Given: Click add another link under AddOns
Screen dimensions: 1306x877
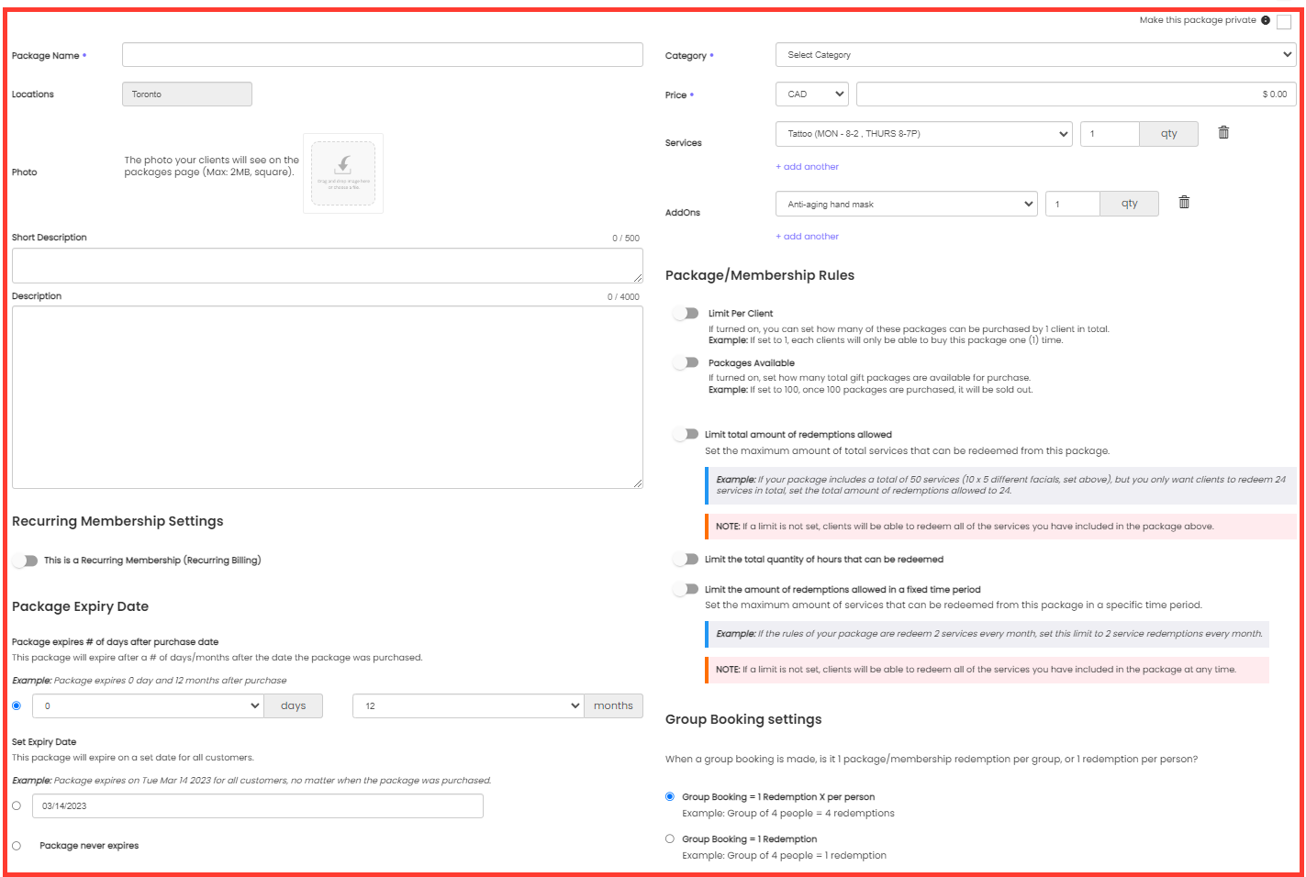Looking at the screenshot, I should [808, 237].
